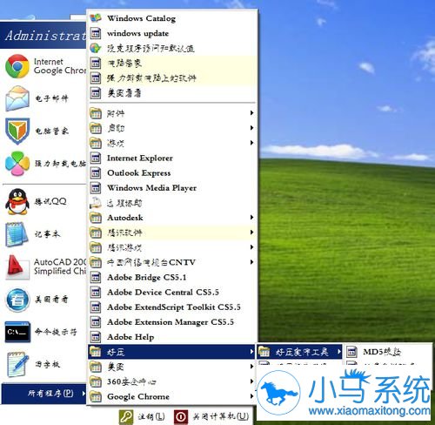Open 远程协助 remote assistance entry
The width and height of the screenshot is (435, 425).
[172, 203]
